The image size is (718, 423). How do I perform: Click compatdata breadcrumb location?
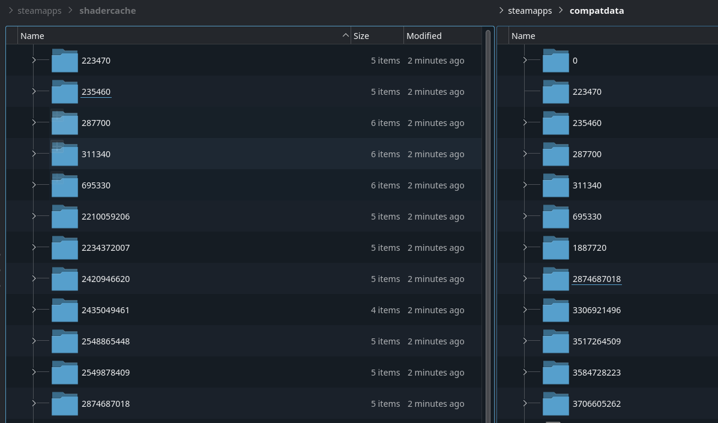597,11
